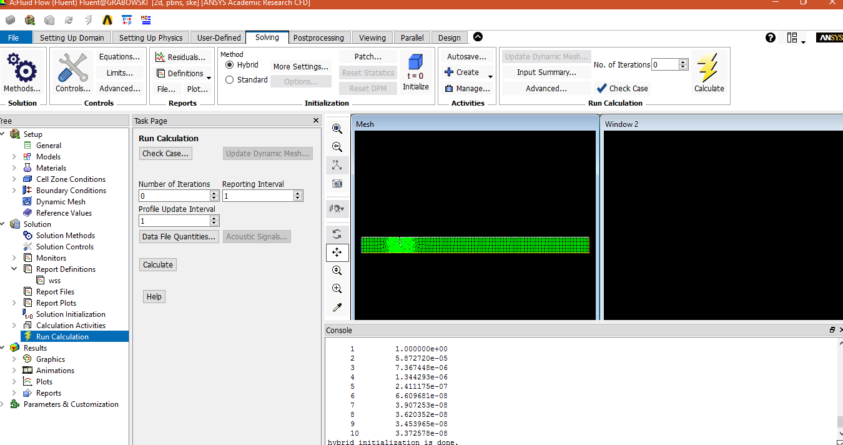The height and width of the screenshot is (445, 843).
Task: Select the pan view tool
Action: (x=337, y=252)
